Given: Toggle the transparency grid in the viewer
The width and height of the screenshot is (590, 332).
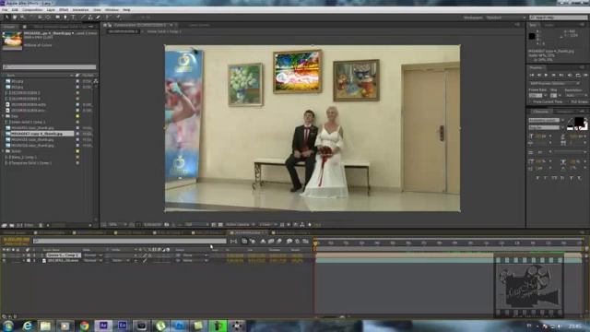Looking at the screenshot, I should click(220, 225).
